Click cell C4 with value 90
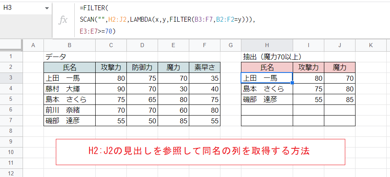The height and width of the screenshot is (177, 390). (x=111, y=88)
